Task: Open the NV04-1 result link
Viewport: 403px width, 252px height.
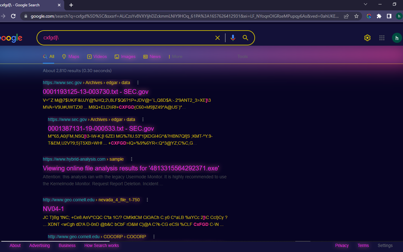Action: tap(54, 209)
